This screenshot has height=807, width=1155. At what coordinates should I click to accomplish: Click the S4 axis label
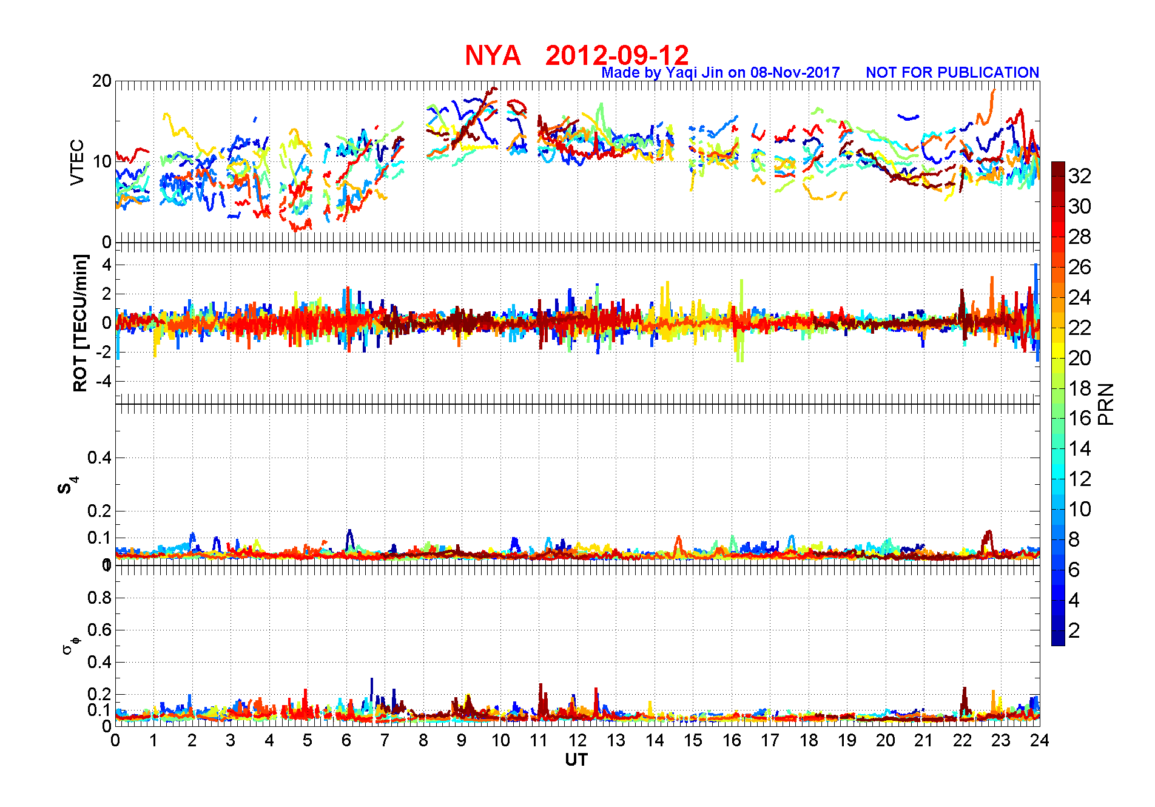click(x=67, y=485)
